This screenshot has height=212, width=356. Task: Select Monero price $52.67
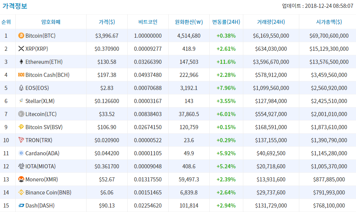(x=107, y=179)
